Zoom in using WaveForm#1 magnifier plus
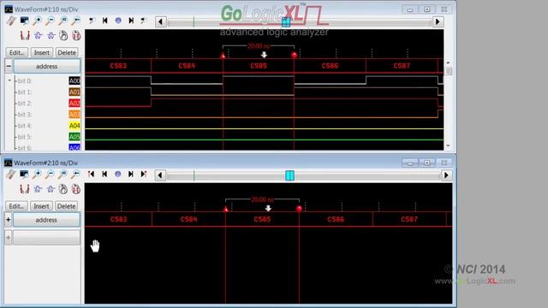This screenshot has width=548, height=308. point(37,21)
